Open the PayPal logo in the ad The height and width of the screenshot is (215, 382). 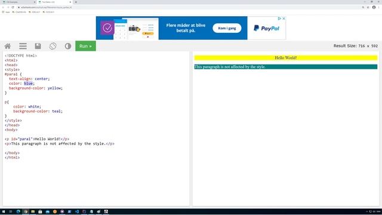coord(266,28)
